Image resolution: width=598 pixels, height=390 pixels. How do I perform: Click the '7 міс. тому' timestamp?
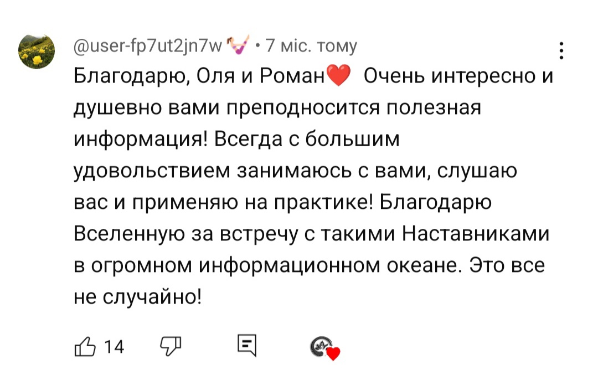[x=312, y=45]
